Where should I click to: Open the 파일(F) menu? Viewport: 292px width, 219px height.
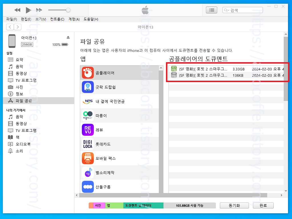(x=11, y=19)
